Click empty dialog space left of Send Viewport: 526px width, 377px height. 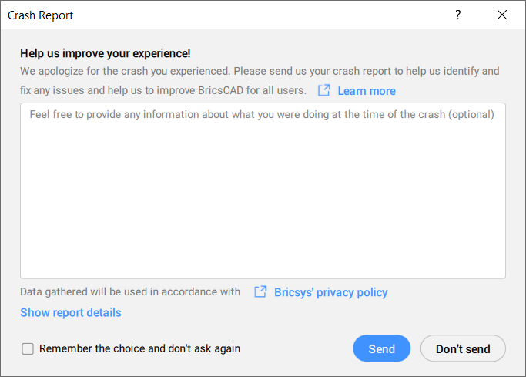click(300, 348)
